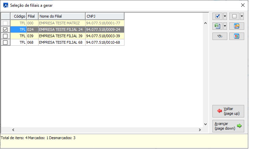Screen dimensions: 253x151
Task: Select the EMPRESA TESTE FILIAL 39 name cell
Action: [62, 36]
